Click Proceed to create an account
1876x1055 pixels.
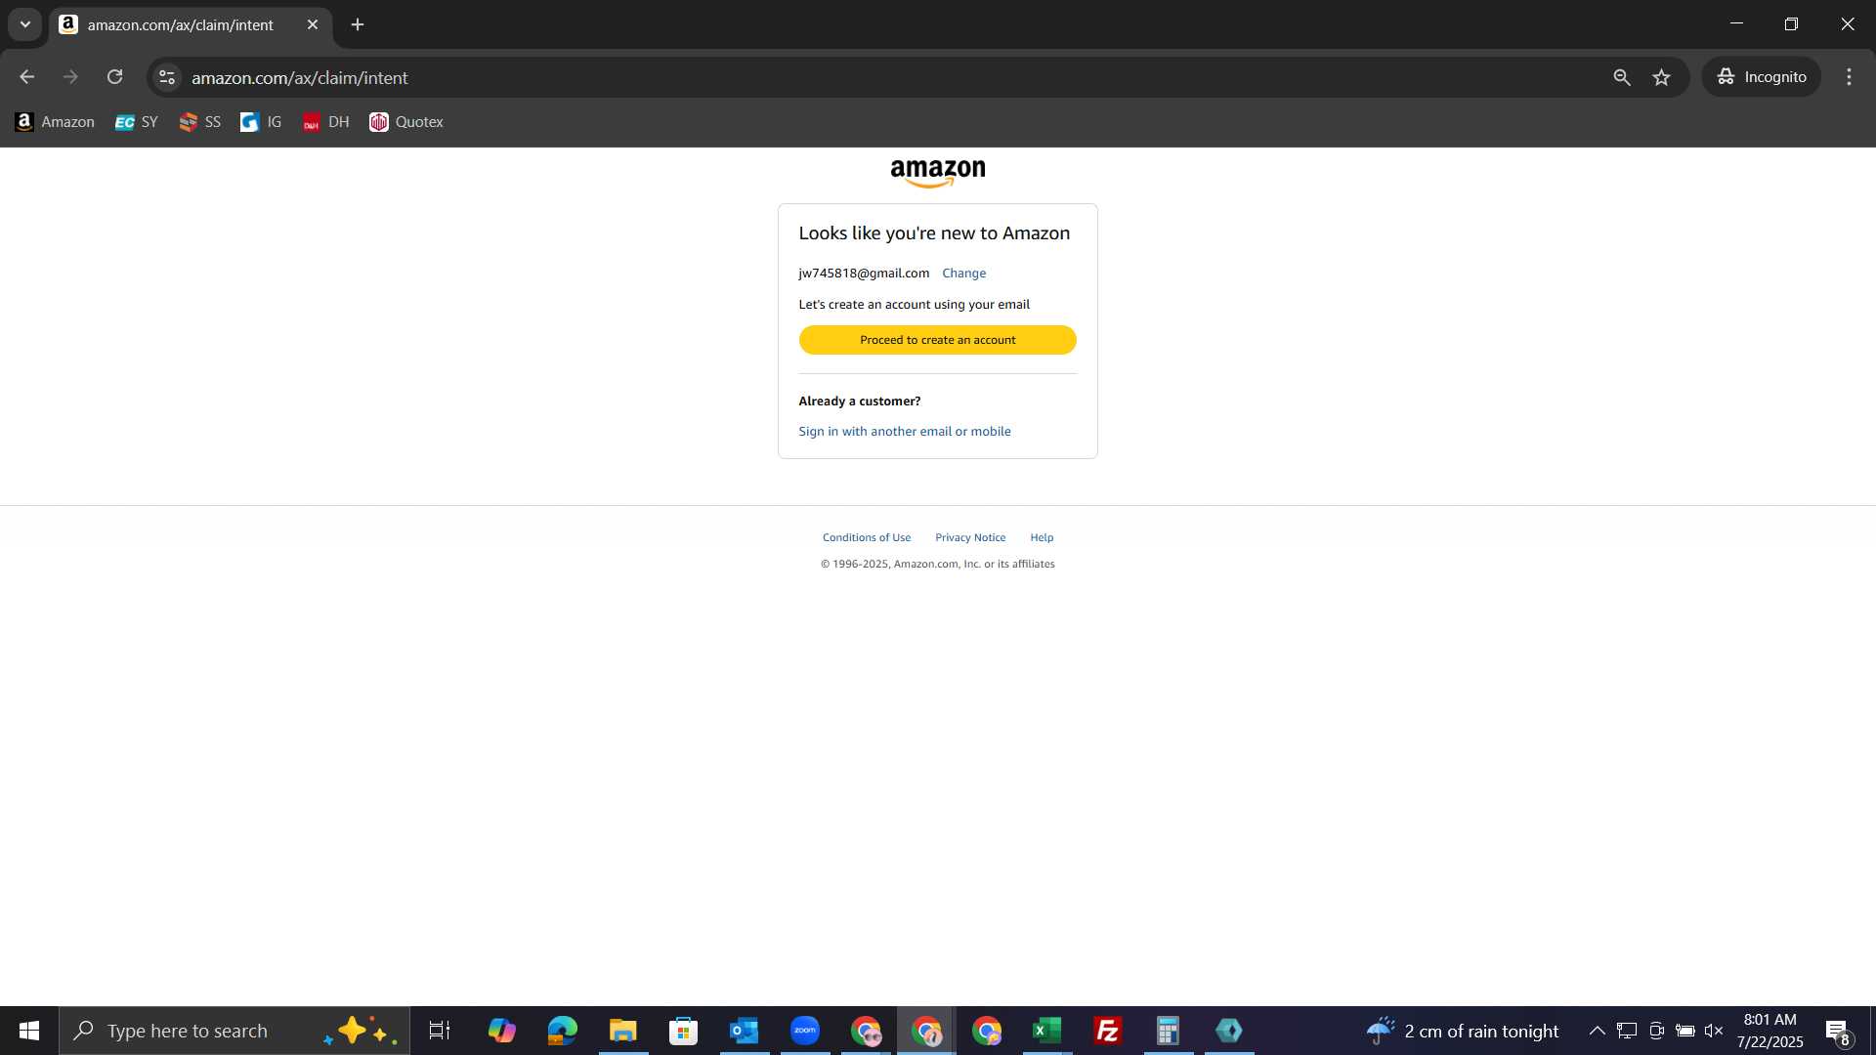click(938, 340)
